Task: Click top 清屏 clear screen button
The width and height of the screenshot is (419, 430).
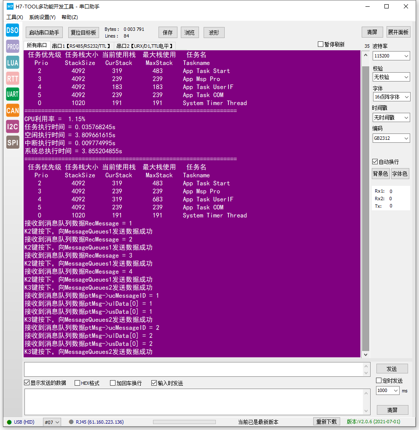Action: (x=372, y=32)
